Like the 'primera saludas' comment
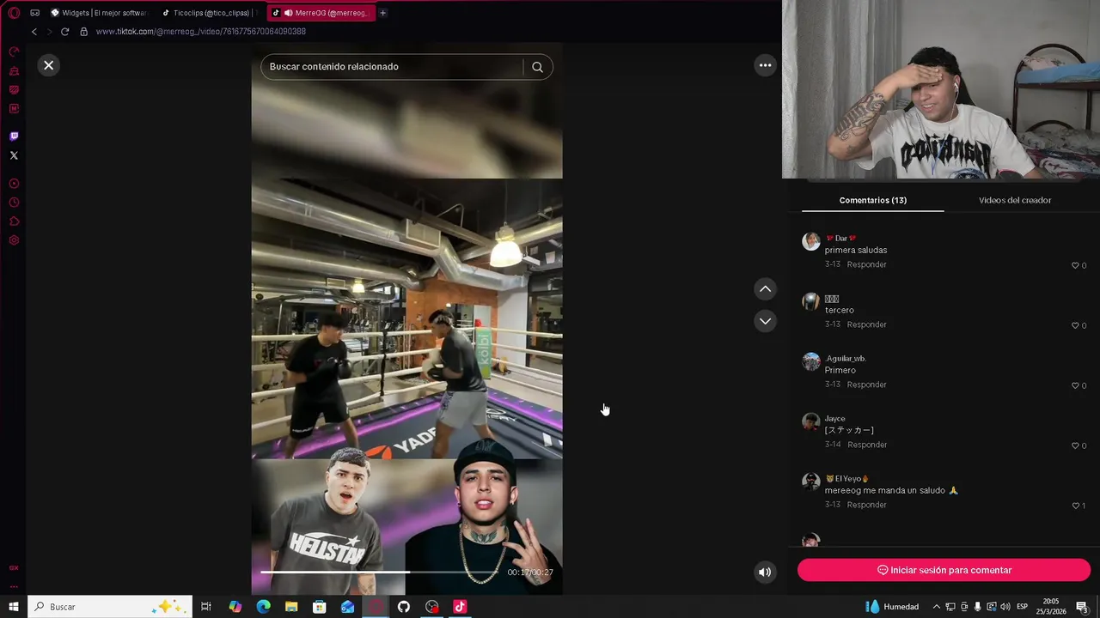 [1075, 265]
